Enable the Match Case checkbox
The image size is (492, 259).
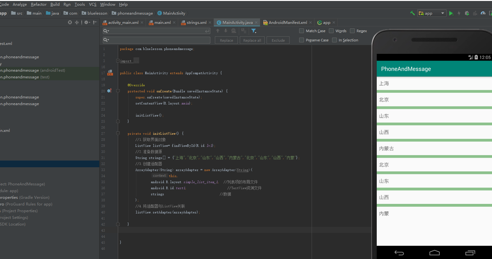(x=301, y=31)
